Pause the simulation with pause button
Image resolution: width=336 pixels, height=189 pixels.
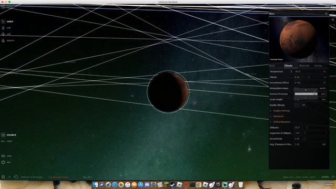(x=3, y=177)
